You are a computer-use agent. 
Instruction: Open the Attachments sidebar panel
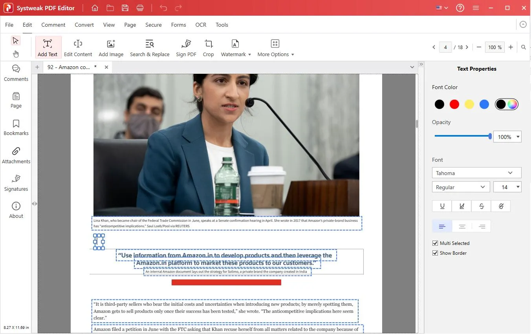click(16, 155)
